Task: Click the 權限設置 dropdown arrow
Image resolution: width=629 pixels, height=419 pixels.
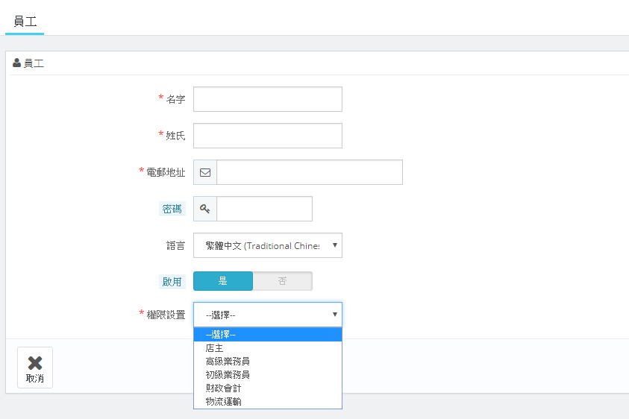Action: pyautogui.click(x=334, y=315)
